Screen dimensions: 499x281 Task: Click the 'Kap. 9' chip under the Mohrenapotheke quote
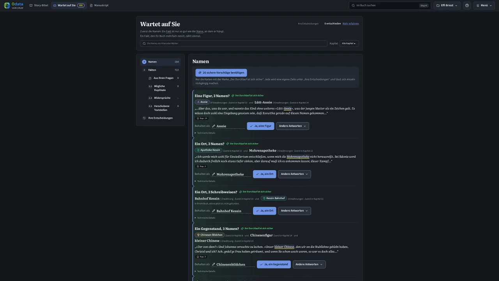tap(201, 166)
